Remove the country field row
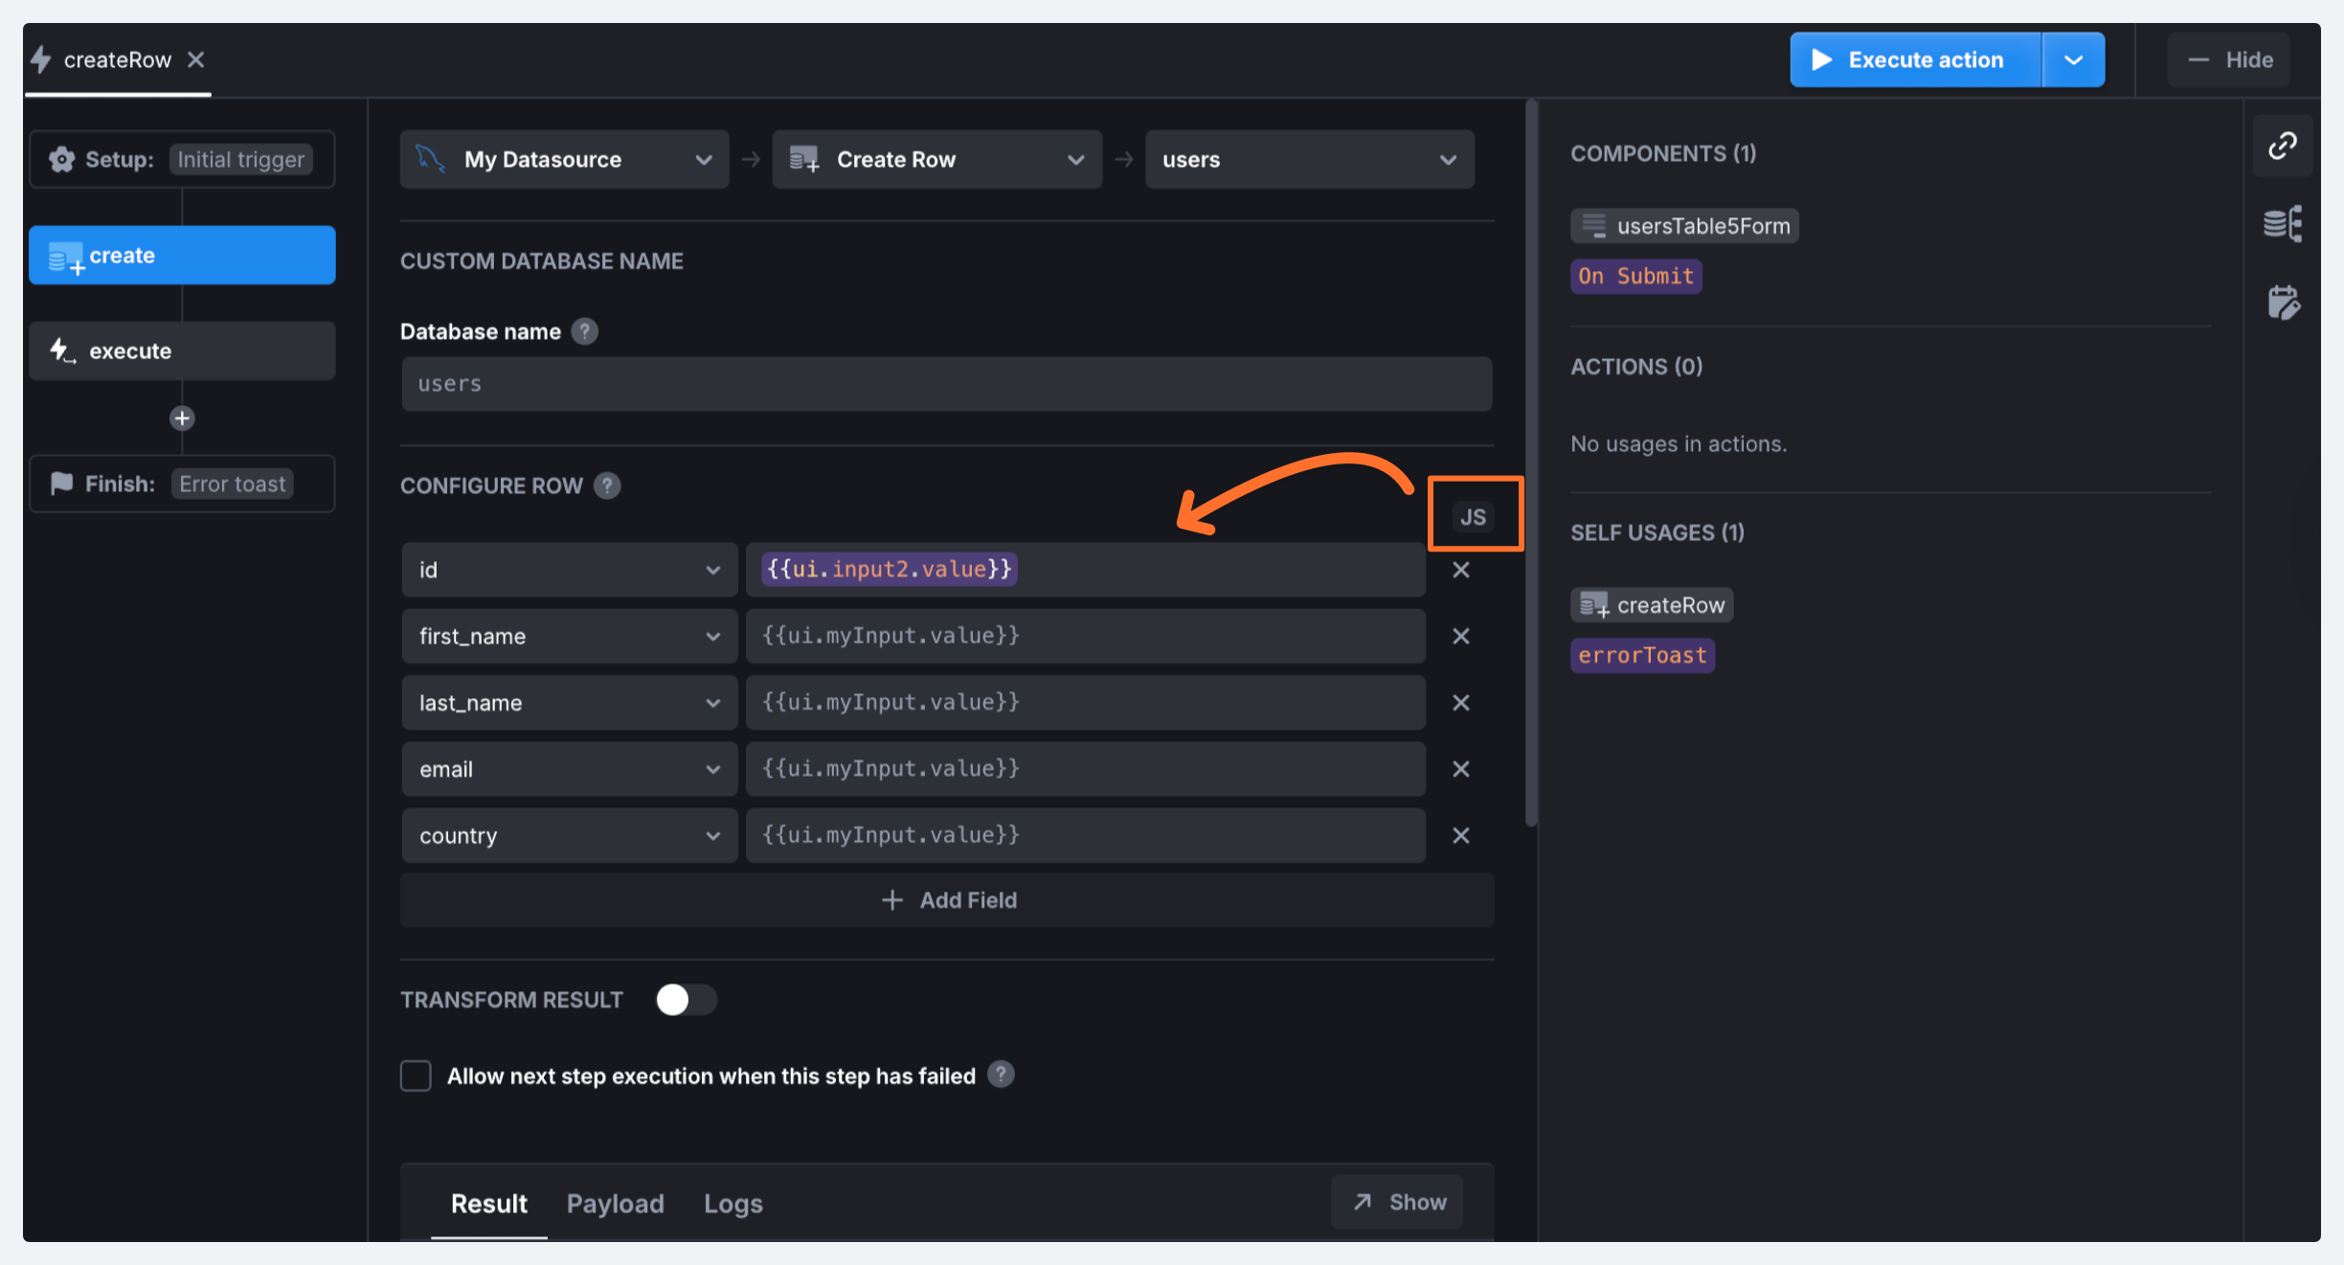The width and height of the screenshot is (2344, 1265). [x=1460, y=835]
